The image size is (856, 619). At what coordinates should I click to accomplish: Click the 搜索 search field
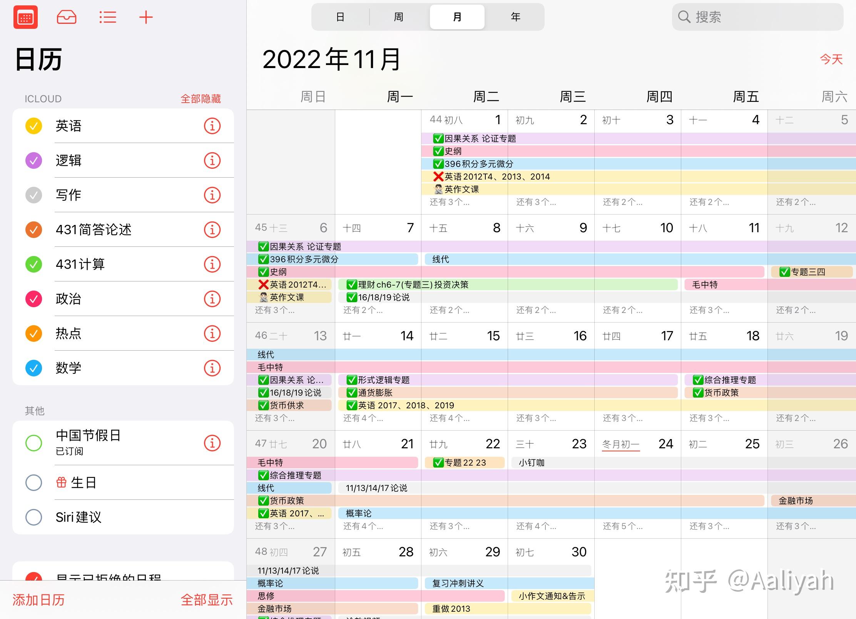pos(757,17)
